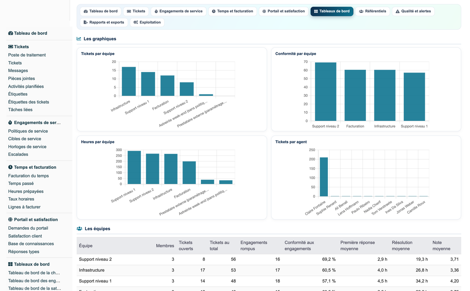Viewport: 470px width, 291px height.
Task: Open "Satisfaction client" sidebar link
Action: coord(25,236)
